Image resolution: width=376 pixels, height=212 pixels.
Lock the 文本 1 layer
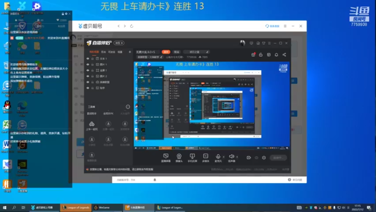[92, 58]
